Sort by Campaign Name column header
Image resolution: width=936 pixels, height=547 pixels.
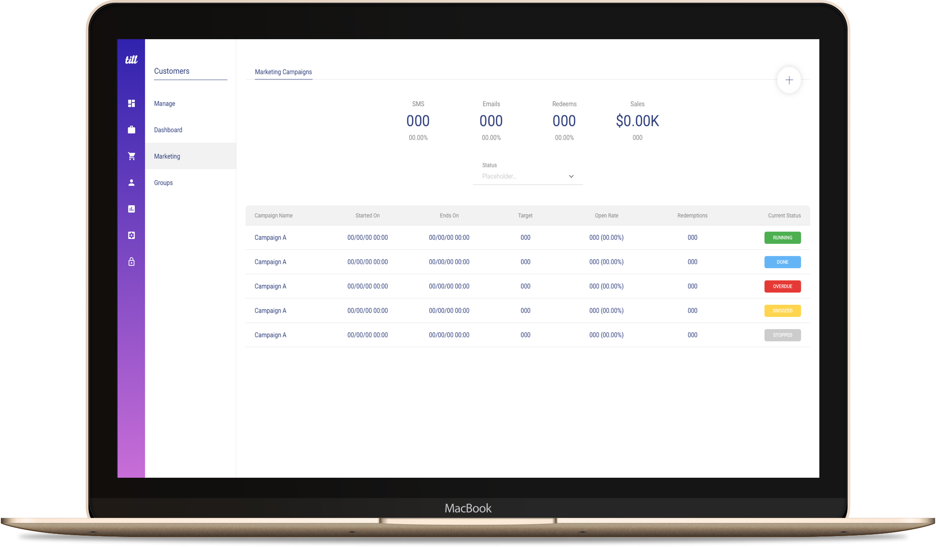click(273, 216)
